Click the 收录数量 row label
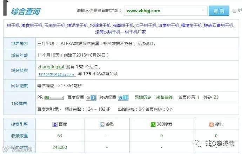This screenshot has height=154, width=242. pyautogui.click(x=19, y=136)
